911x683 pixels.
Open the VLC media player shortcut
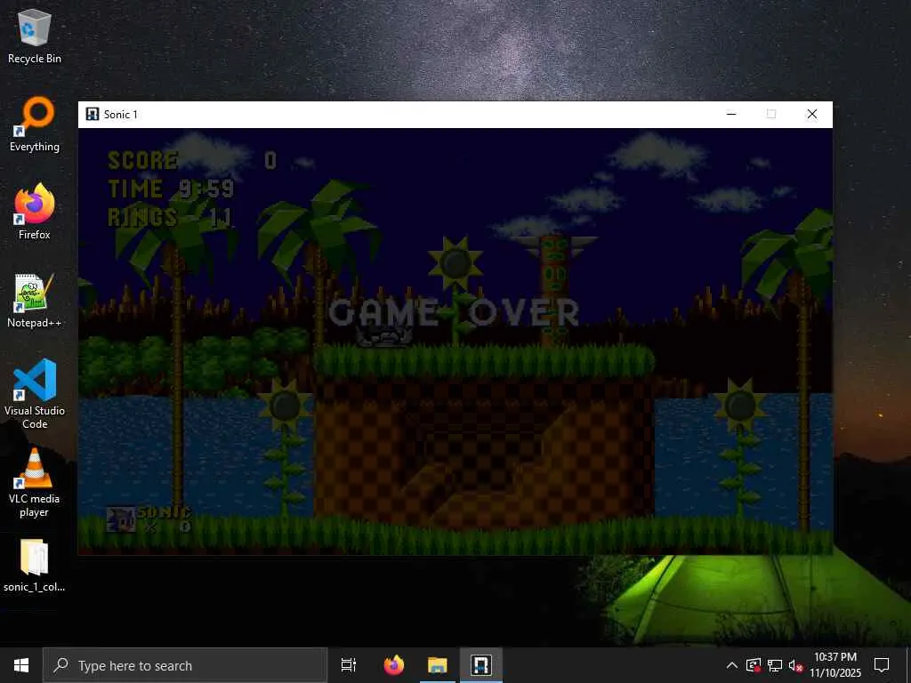(x=35, y=483)
